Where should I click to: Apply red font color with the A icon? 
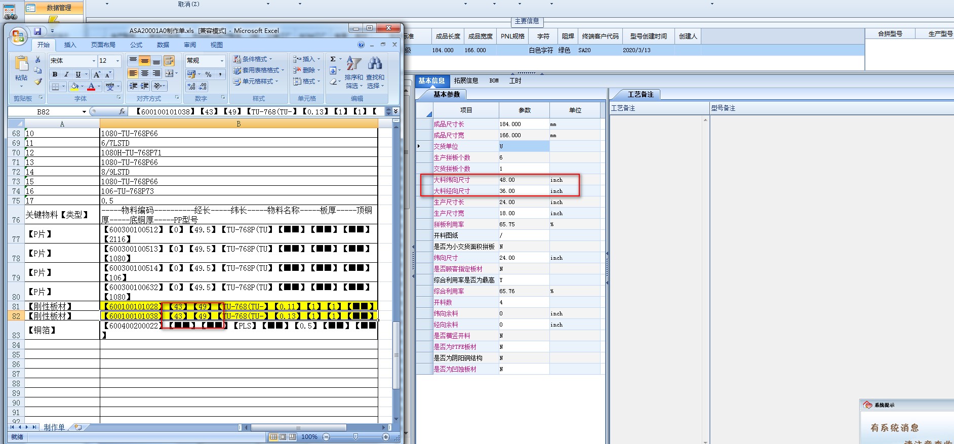coord(91,87)
